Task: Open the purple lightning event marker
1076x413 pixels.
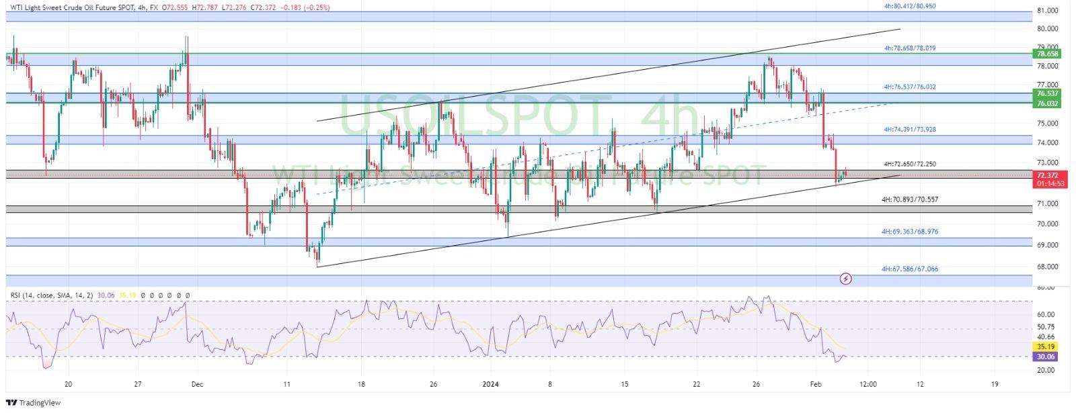Action: [846, 278]
